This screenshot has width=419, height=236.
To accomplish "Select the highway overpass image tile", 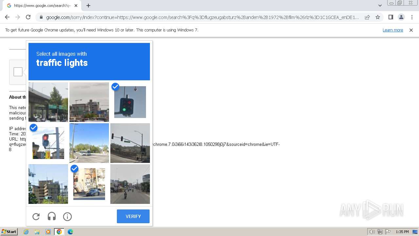I will [x=48, y=102].
